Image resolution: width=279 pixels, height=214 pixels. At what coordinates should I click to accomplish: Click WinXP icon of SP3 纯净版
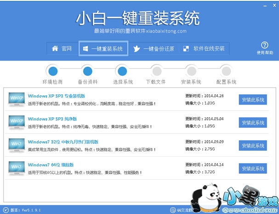(17, 122)
